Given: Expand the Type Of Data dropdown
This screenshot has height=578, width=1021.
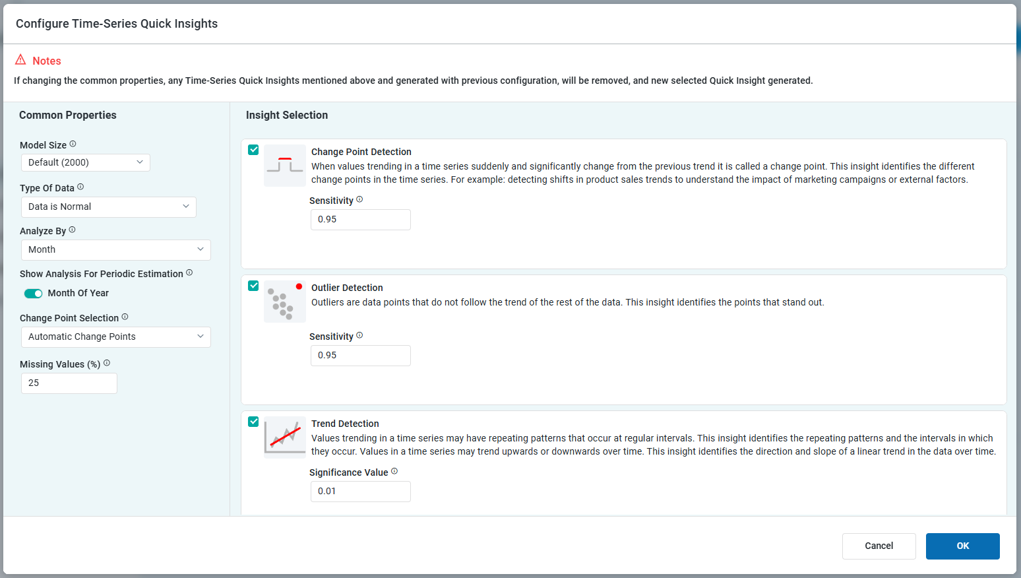Looking at the screenshot, I should point(109,207).
